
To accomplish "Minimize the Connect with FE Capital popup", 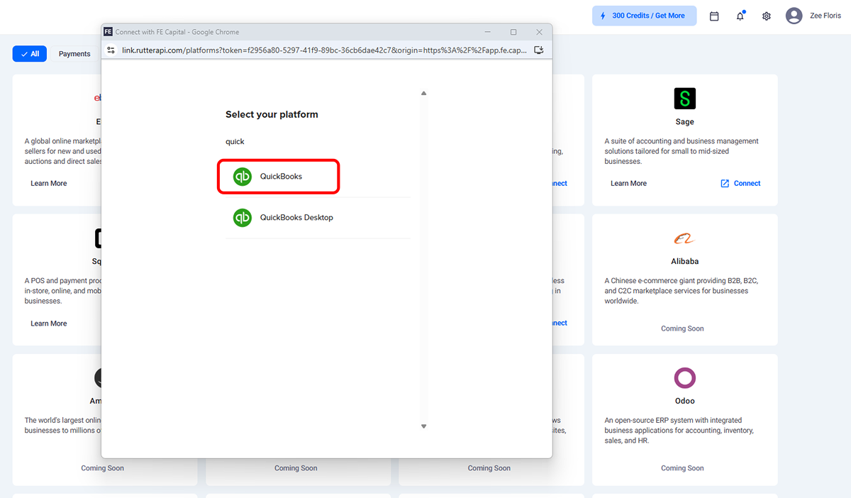I will pos(488,32).
